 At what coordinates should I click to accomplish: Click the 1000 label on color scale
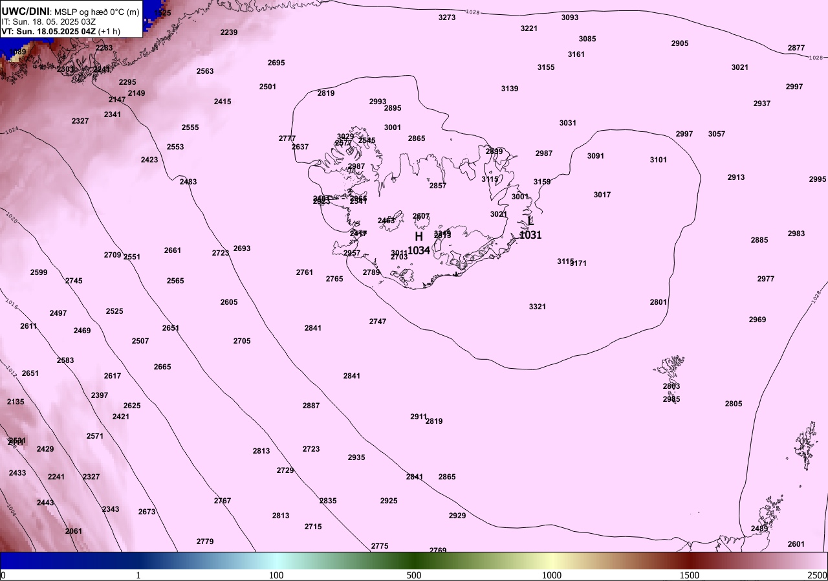click(x=551, y=575)
